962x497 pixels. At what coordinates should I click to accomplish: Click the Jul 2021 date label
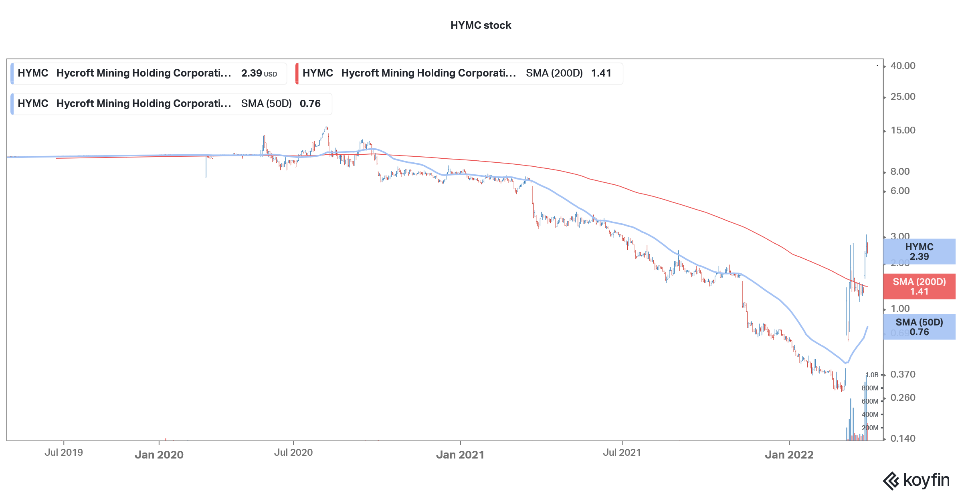[x=622, y=453]
